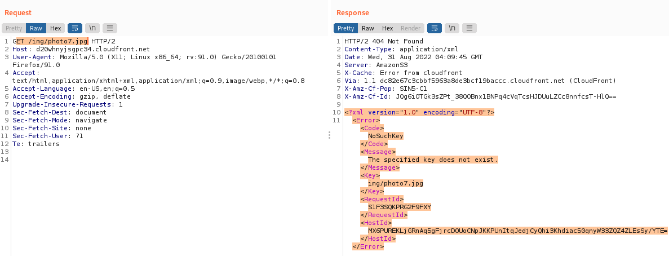Toggle show non-printable chars (\n) in Request
The height and width of the screenshot is (256, 669).
[x=92, y=28]
